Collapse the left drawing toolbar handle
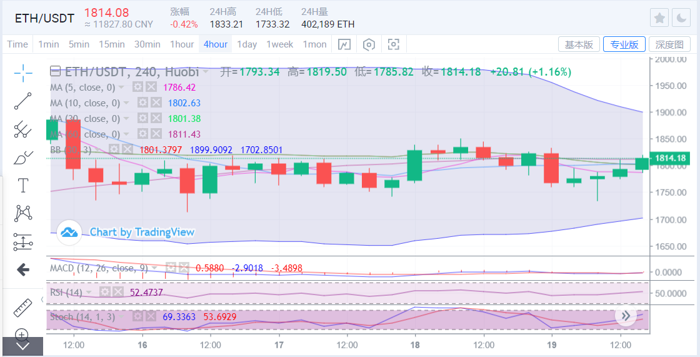 42,299
